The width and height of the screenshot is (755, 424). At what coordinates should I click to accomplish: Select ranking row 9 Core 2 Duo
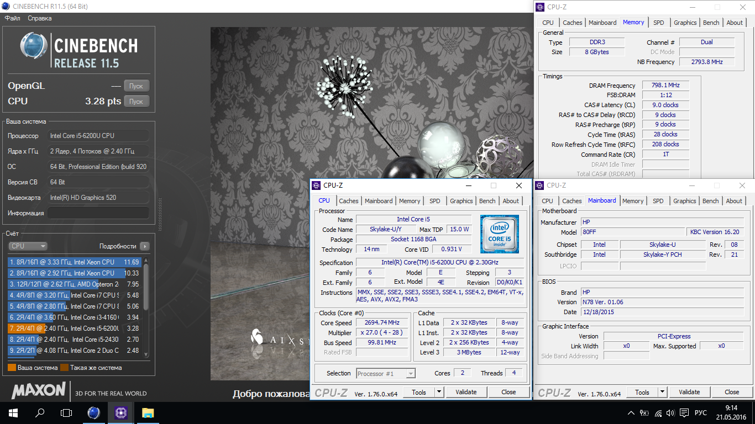pyautogui.click(x=75, y=351)
